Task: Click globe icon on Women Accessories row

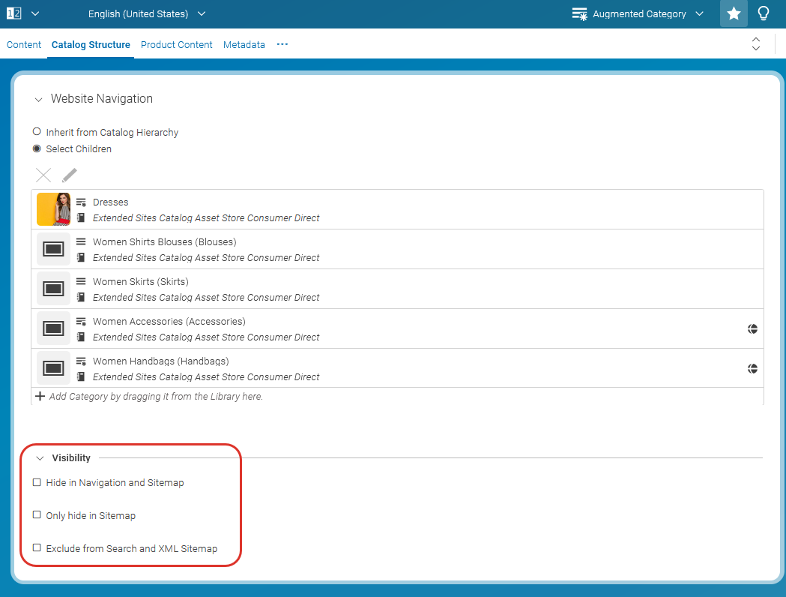Action: tap(752, 328)
